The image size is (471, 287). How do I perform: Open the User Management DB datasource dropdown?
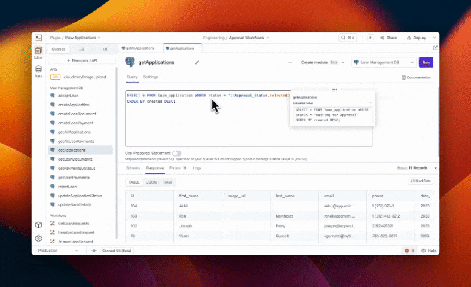pos(383,62)
